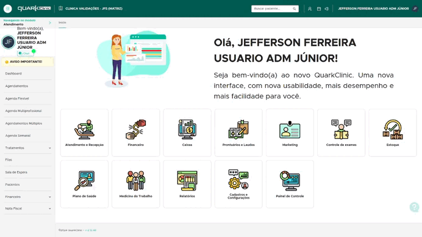Click the megaphone announcements icon

point(327,9)
